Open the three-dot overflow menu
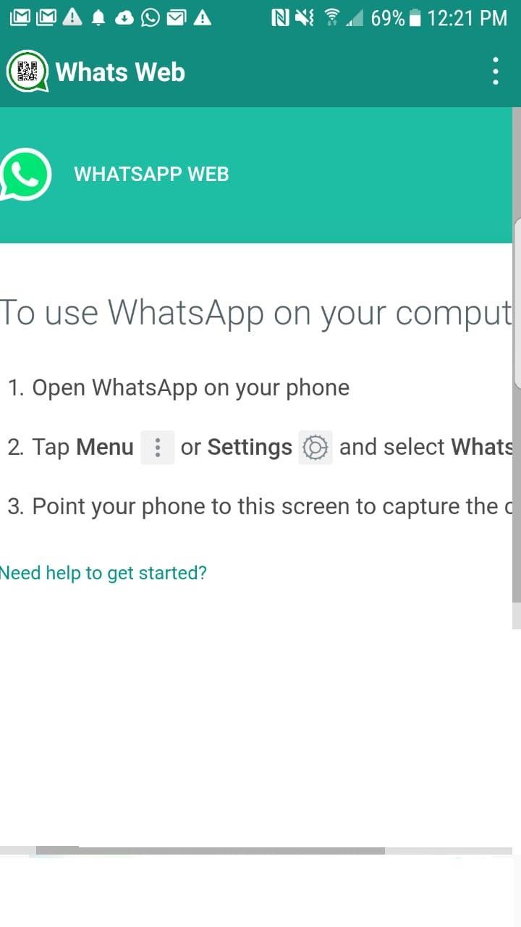This screenshot has width=521, height=927. coord(496,72)
